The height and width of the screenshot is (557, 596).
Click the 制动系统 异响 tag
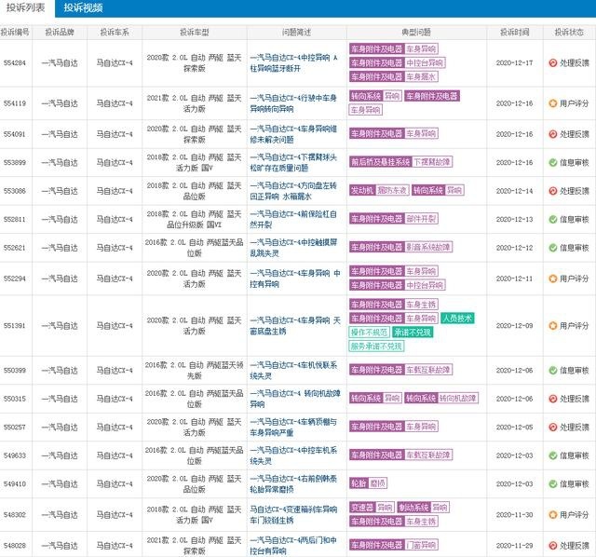423,508
